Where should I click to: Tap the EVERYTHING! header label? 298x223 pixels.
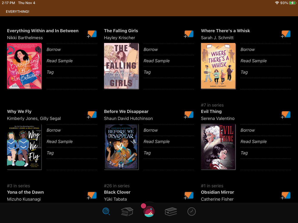[17, 12]
